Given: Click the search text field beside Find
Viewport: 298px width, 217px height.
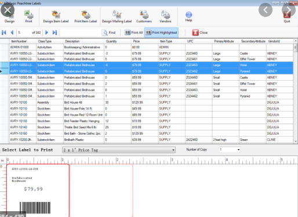Looking at the screenshot, I should point(81,32).
